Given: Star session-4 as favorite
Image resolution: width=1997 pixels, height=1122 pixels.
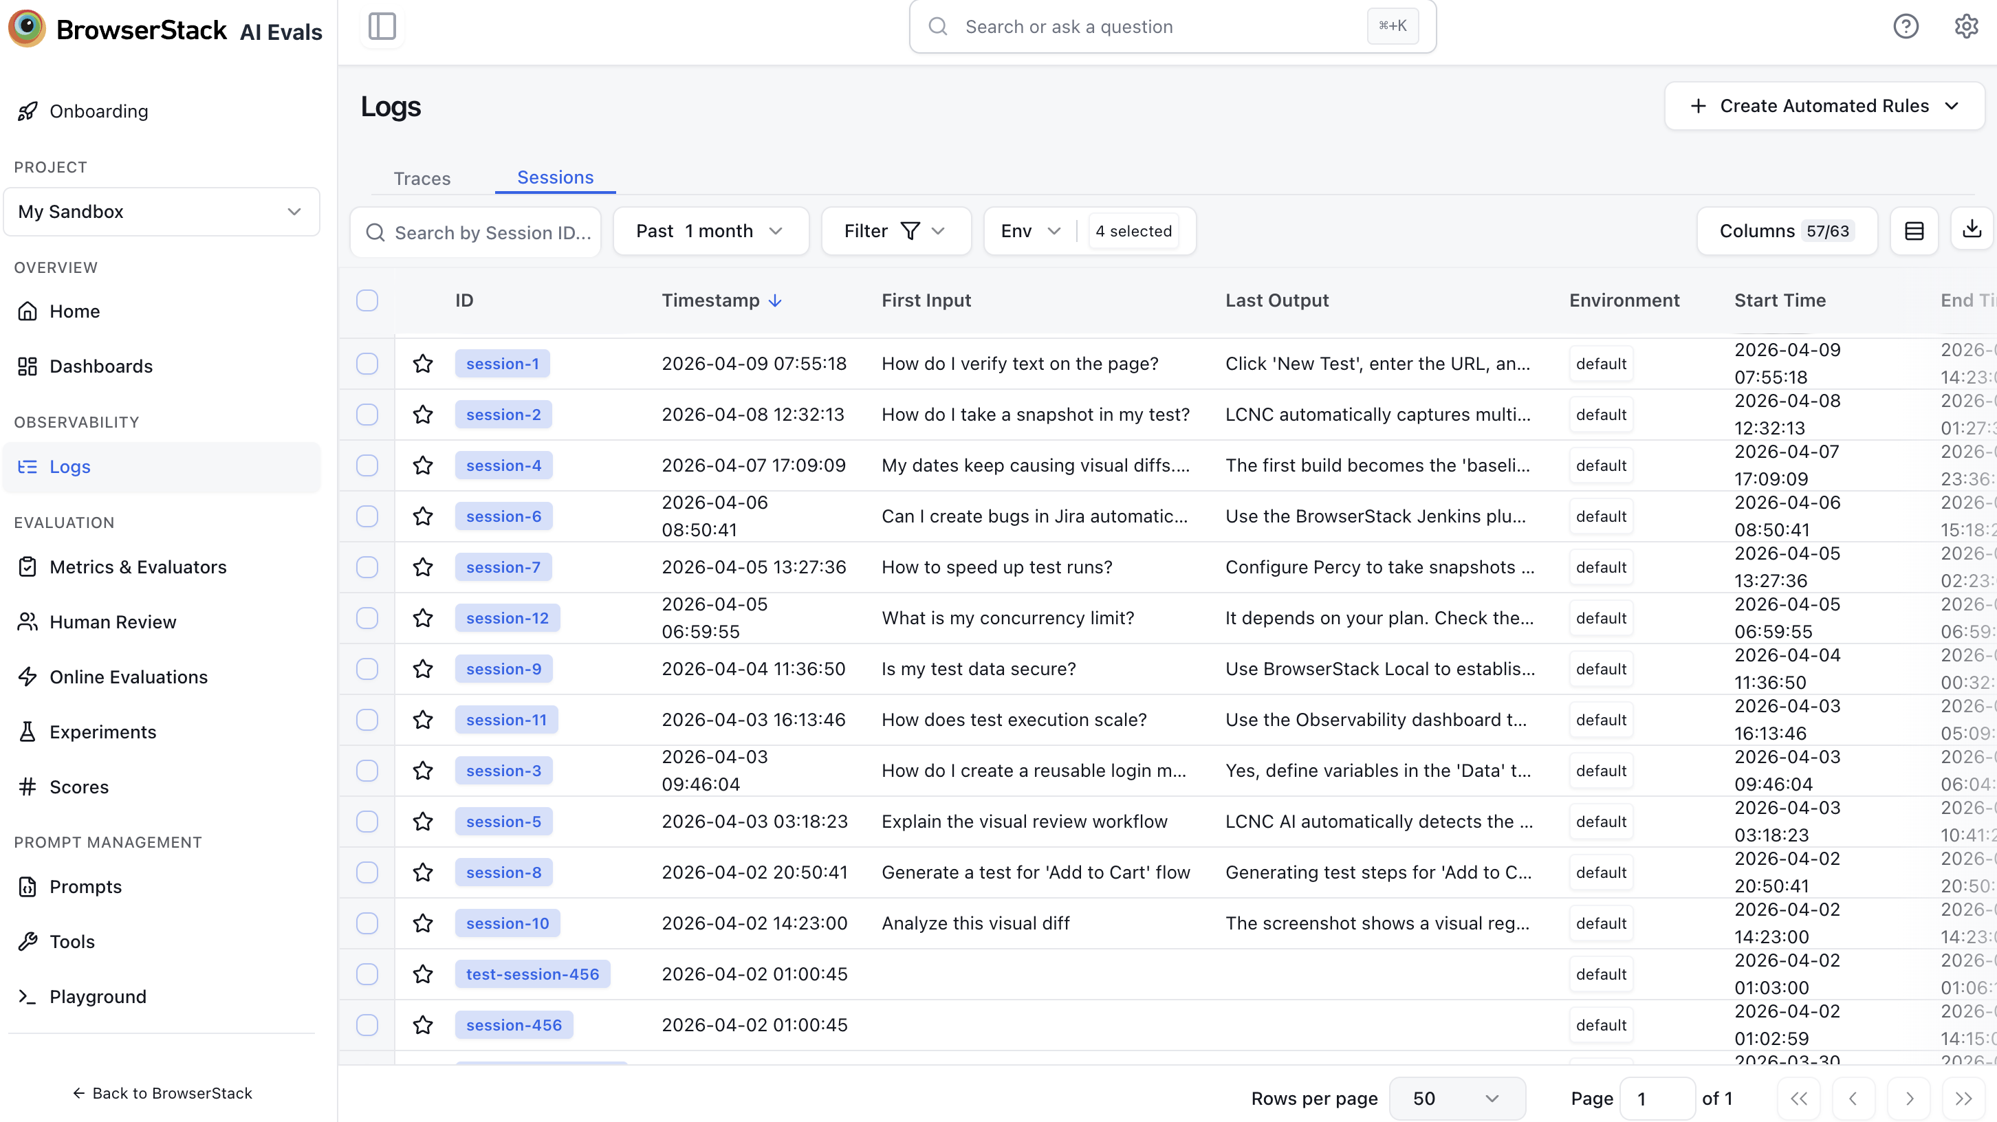Looking at the screenshot, I should pyautogui.click(x=422, y=465).
